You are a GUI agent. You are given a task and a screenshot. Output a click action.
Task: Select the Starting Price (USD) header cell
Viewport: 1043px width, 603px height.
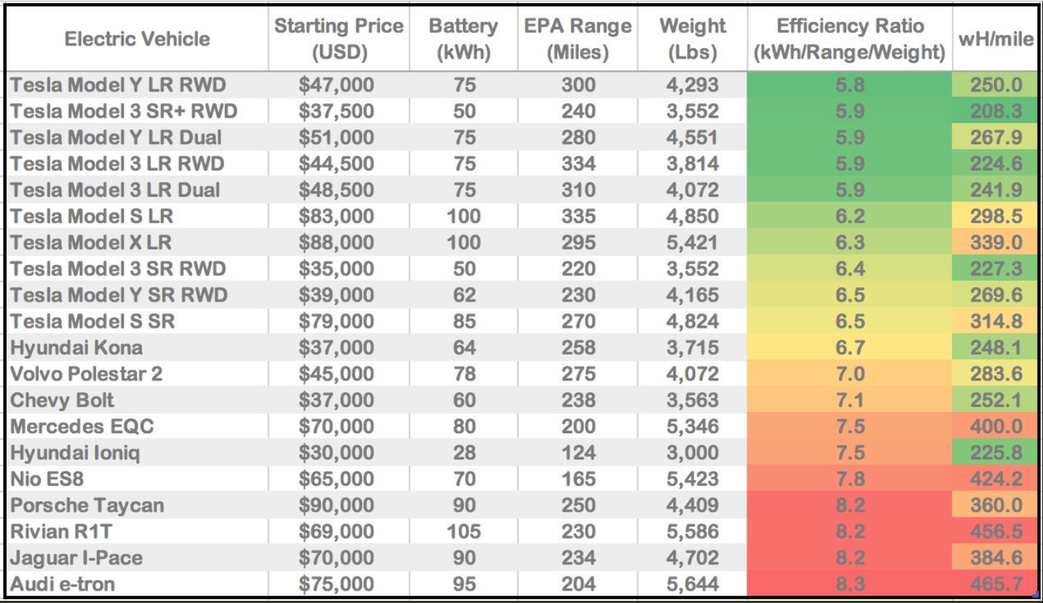338,39
